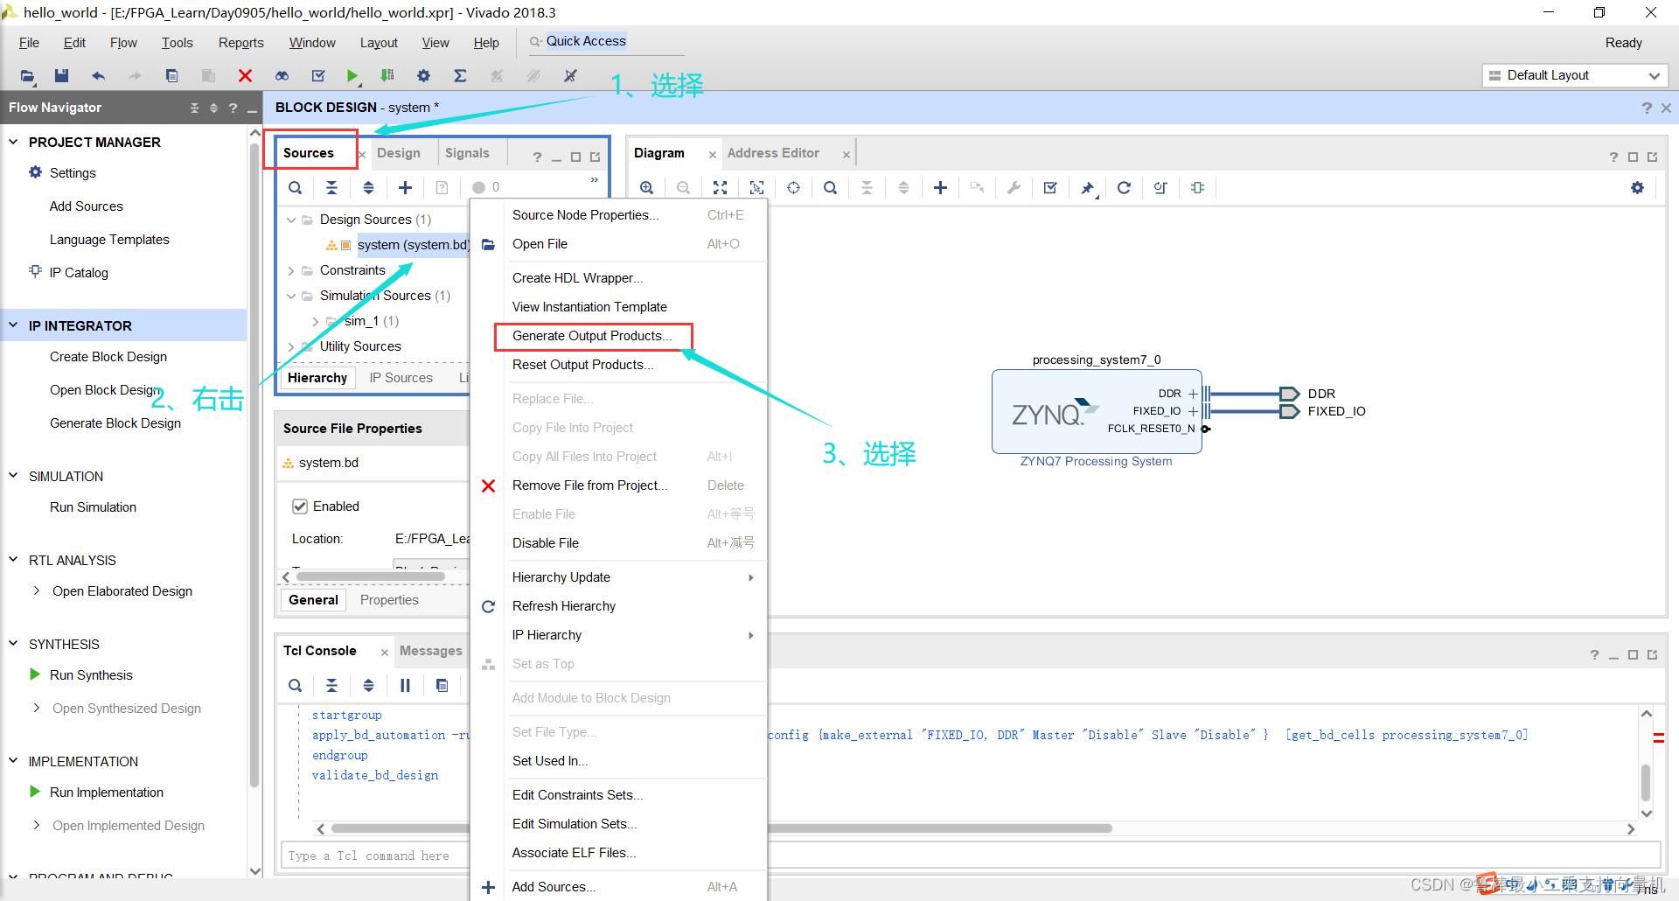The image size is (1679, 901).
Task: Choose Generate Output Products in context menu
Action: [592, 336]
